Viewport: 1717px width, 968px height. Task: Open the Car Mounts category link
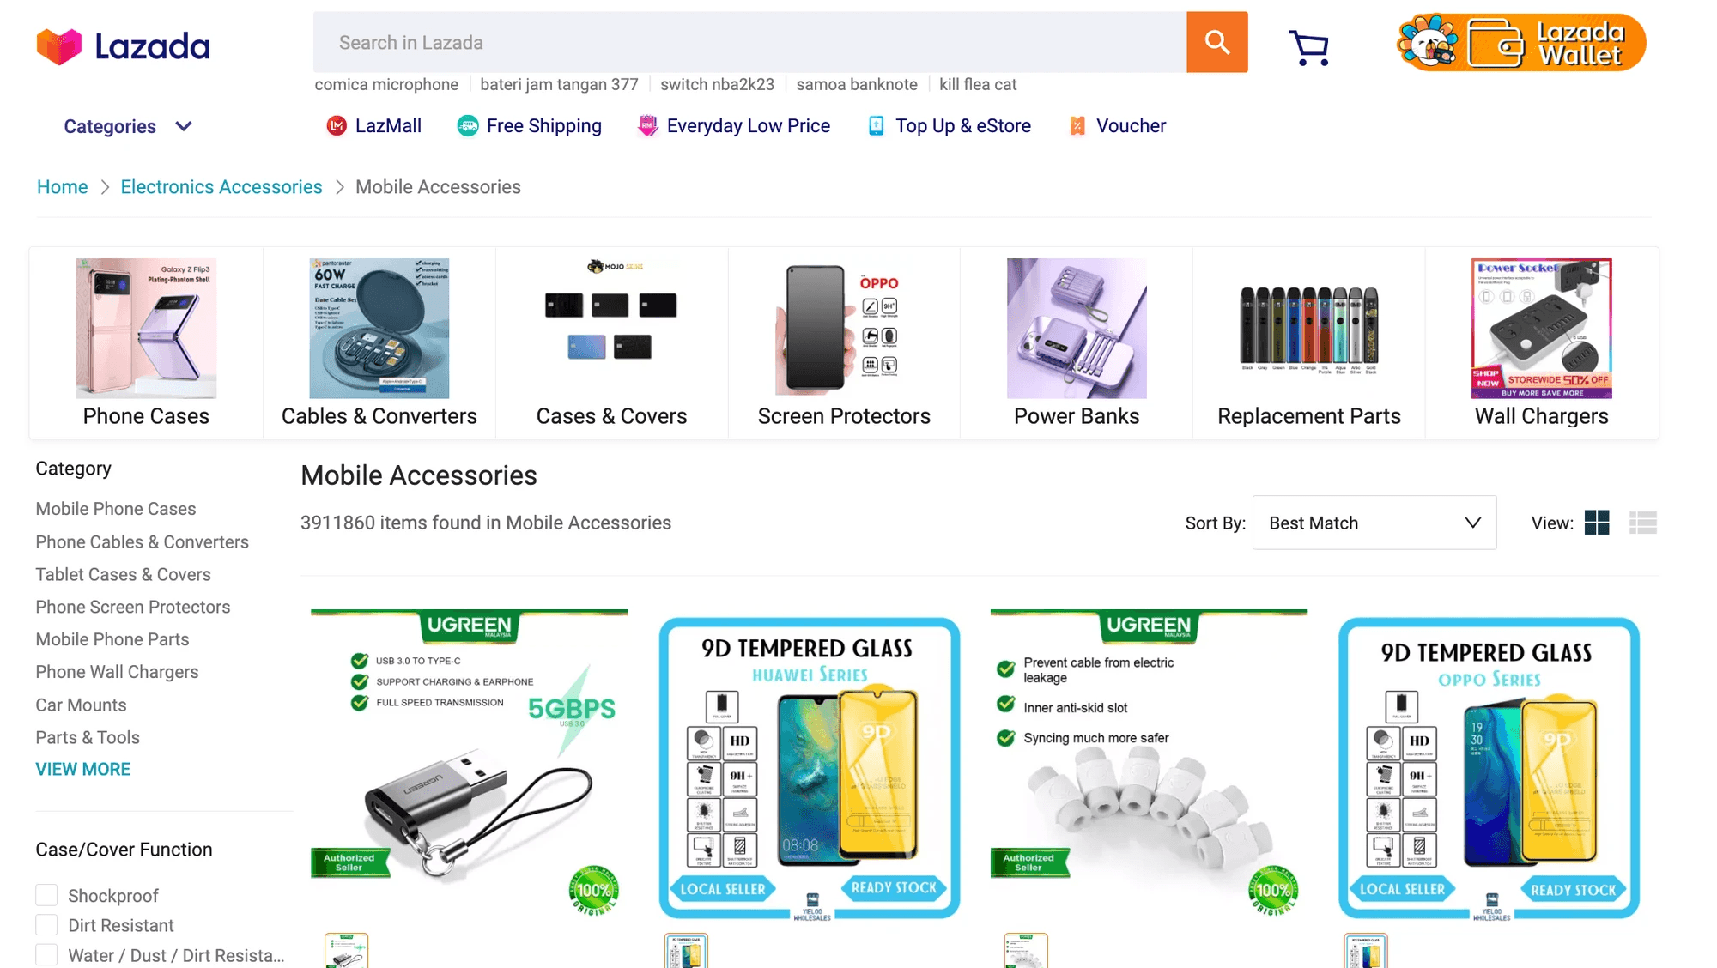coord(81,705)
